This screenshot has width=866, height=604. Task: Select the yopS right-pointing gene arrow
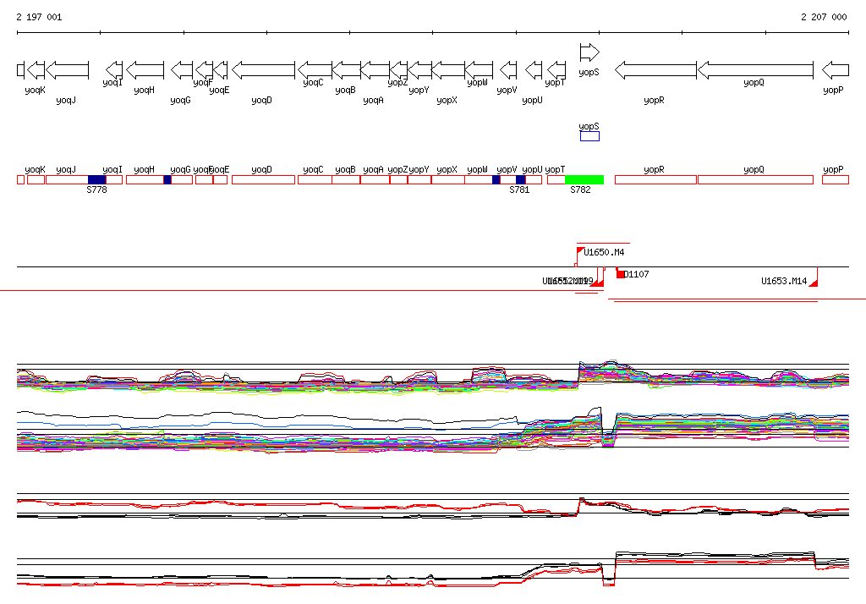click(x=589, y=52)
